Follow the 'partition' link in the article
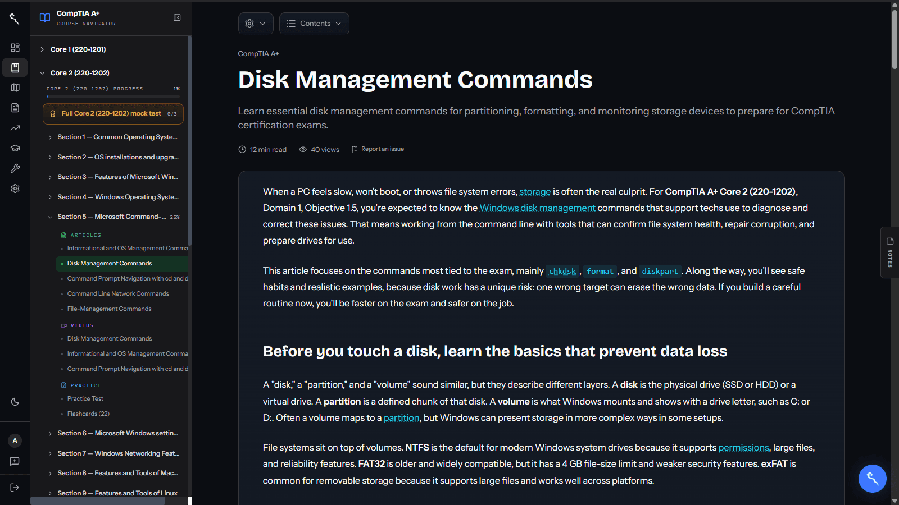The width and height of the screenshot is (899, 505). tap(401, 418)
